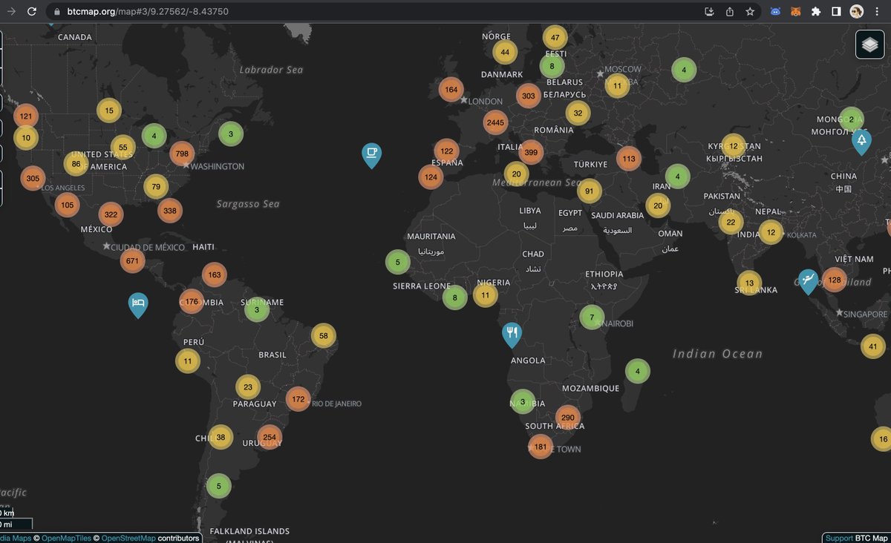891x543 pixels.
Task: Click the Support link at bottom right
Action: (x=839, y=538)
